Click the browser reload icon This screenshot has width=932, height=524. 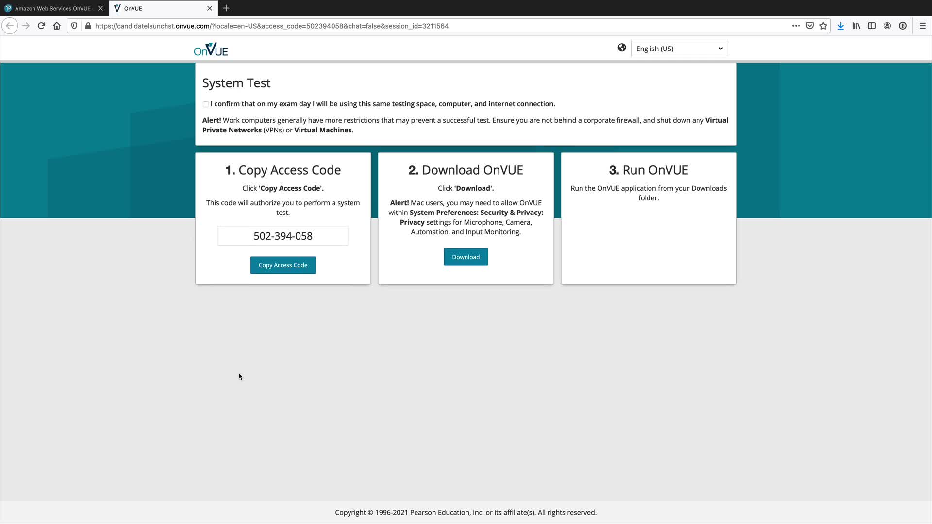point(41,26)
